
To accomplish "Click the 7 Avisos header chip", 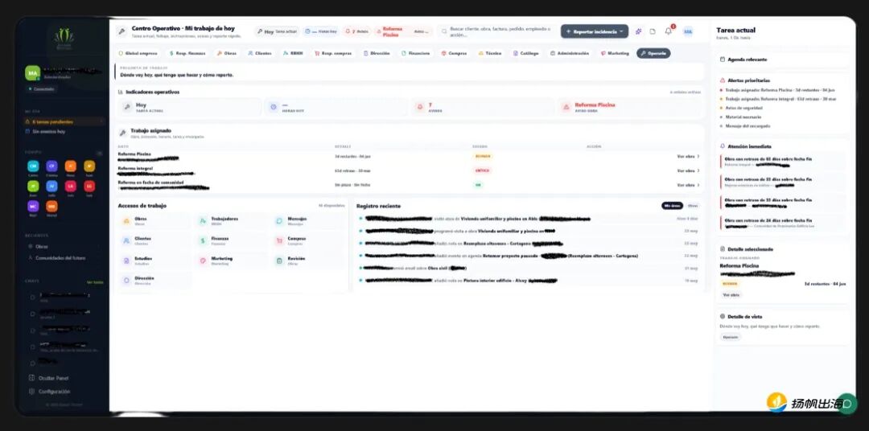I will click(357, 31).
